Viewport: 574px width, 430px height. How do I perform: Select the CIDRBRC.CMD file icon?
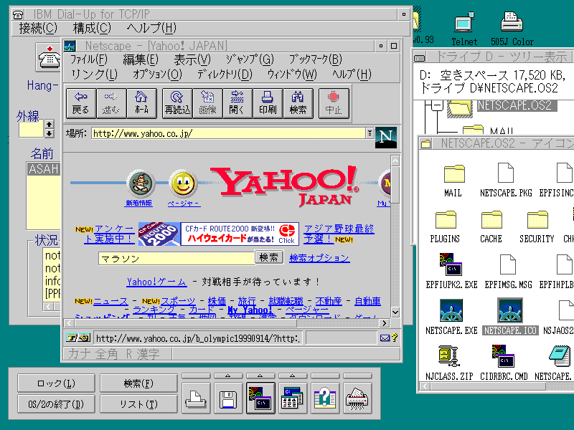click(504, 356)
